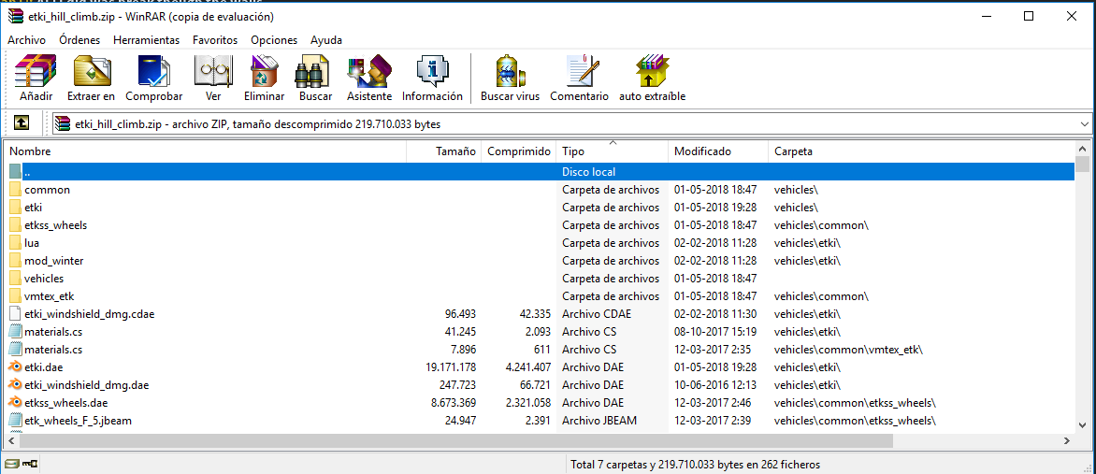This screenshot has width=1096, height=474.
Task: Select the parent '..' row
Action: pyautogui.click(x=540, y=171)
